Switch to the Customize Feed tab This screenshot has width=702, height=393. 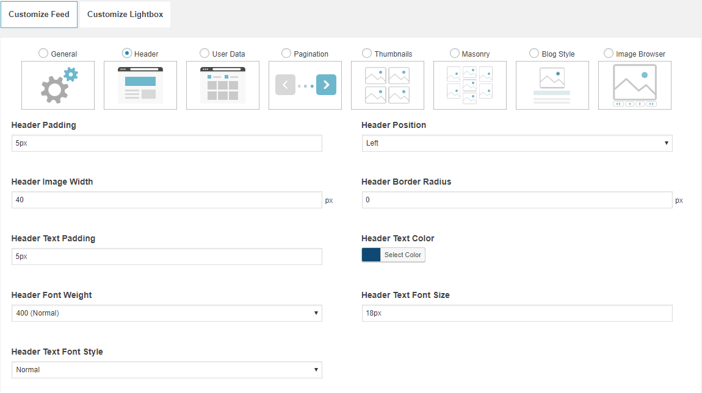[39, 14]
